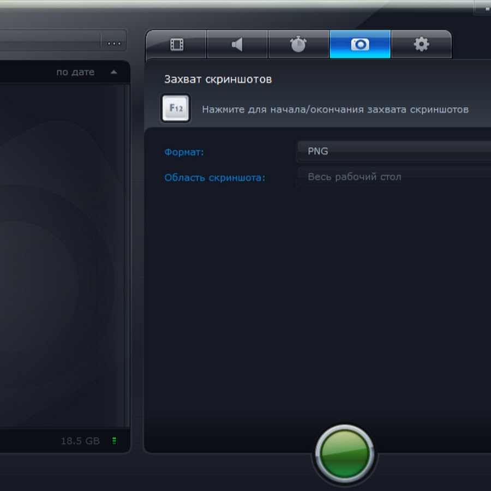This screenshot has height=491, width=491.
Task: Toggle sort direction with the triangle arrow
Action: point(113,72)
